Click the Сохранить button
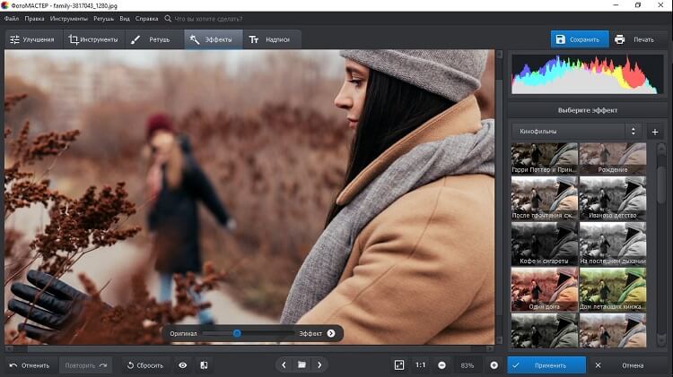This screenshot has height=377, width=673. click(579, 39)
